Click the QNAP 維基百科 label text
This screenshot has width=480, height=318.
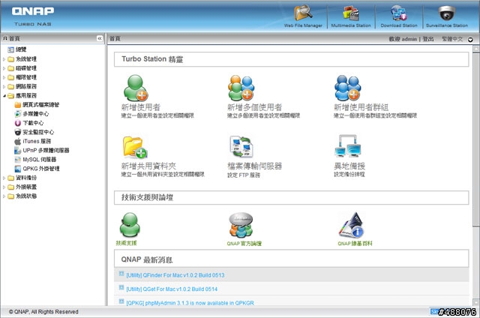pos(355,244)
